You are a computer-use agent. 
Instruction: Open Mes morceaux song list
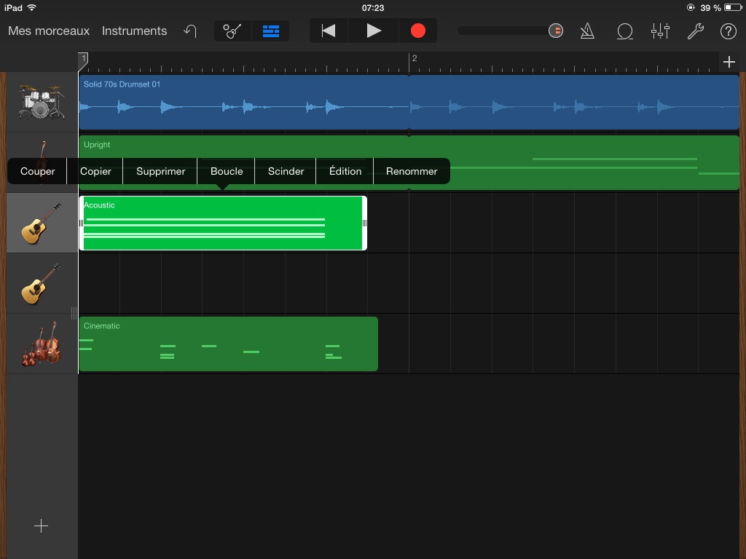(x=49, y=31)
